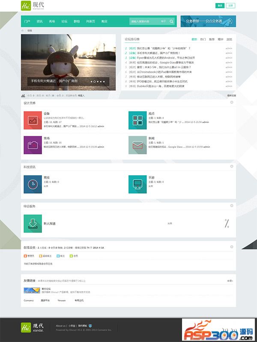Switch to the 最新 ranking tab
Image resolution: width=257 pixels, height=342 pixels.
(x=194, y=39)
